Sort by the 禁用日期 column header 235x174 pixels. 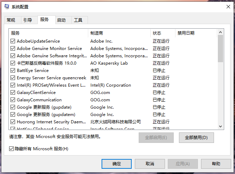coord(196,33)
